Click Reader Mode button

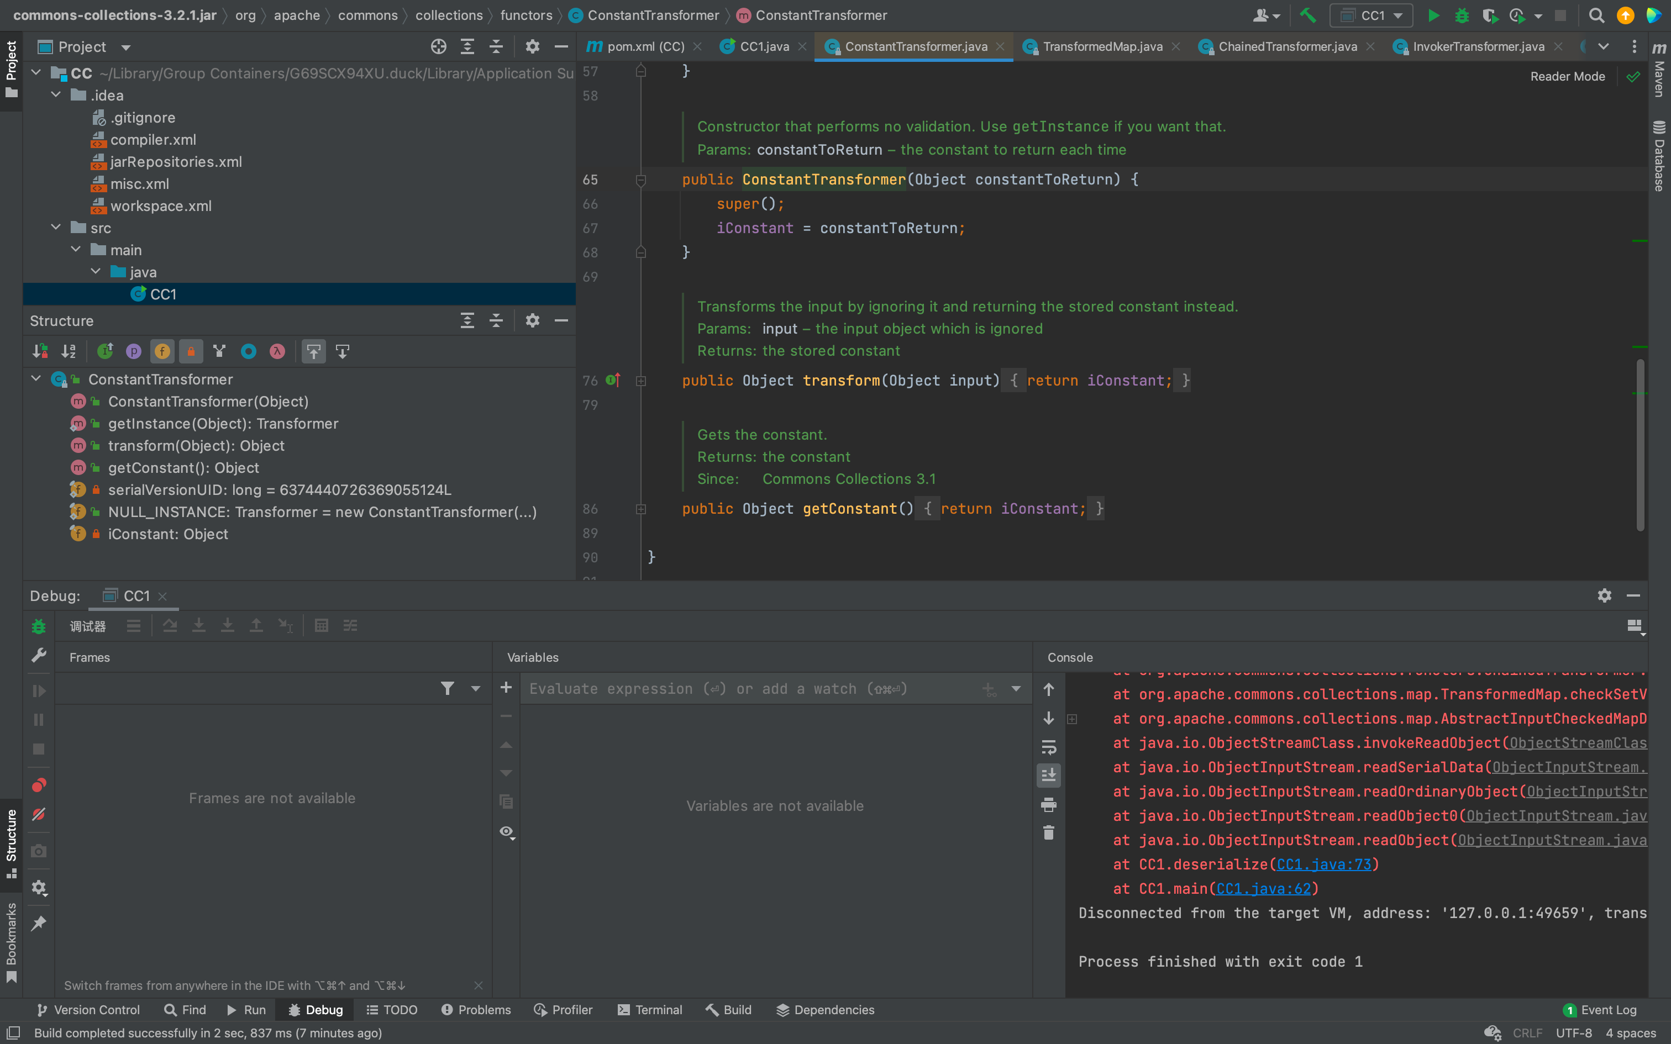1568,76
